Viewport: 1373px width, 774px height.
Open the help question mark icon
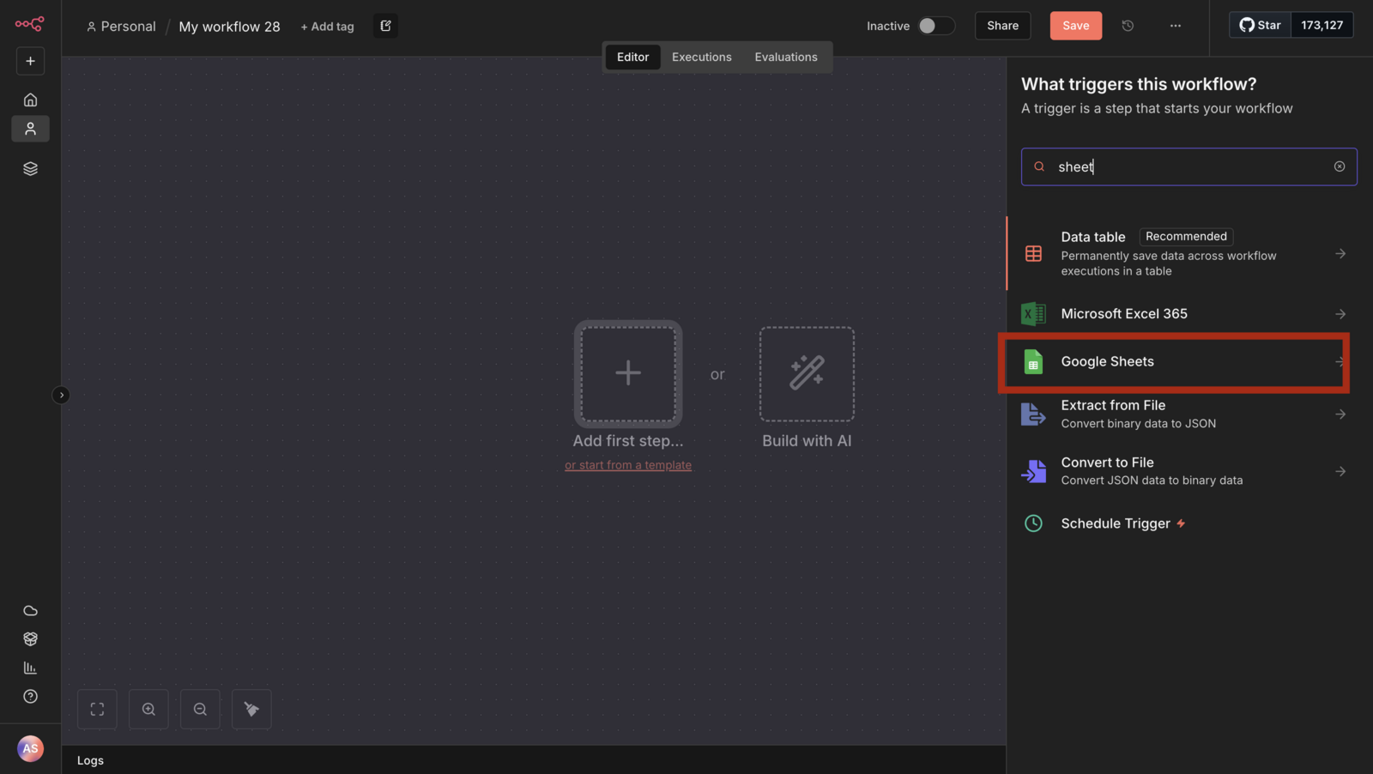point(30,696)
